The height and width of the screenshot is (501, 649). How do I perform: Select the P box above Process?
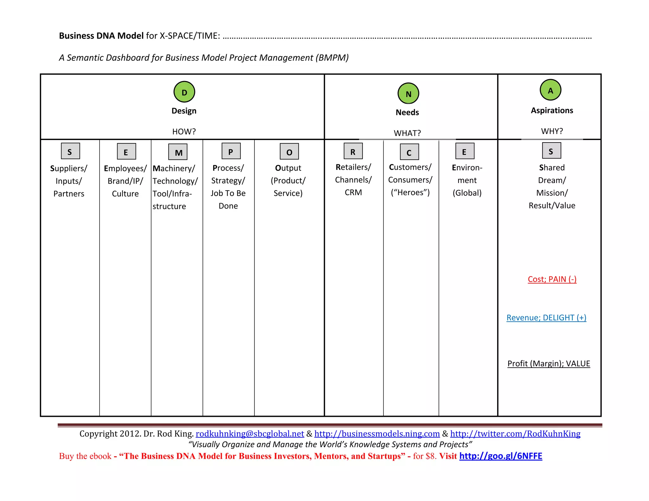pos(231,151)
